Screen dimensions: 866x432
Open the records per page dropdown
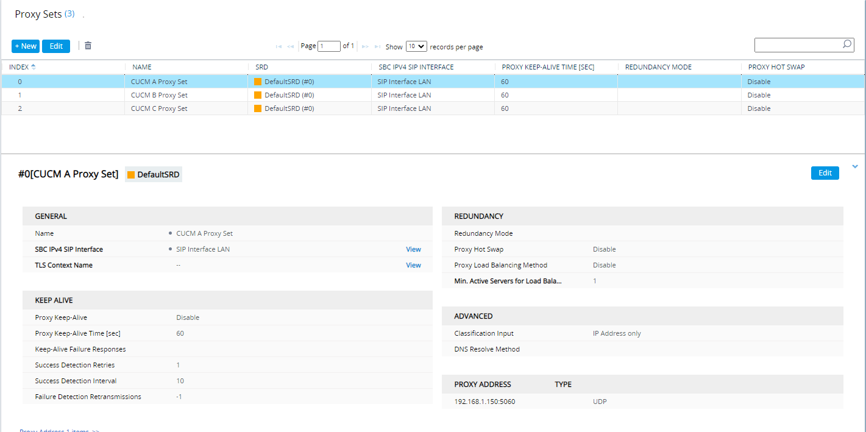416,46
